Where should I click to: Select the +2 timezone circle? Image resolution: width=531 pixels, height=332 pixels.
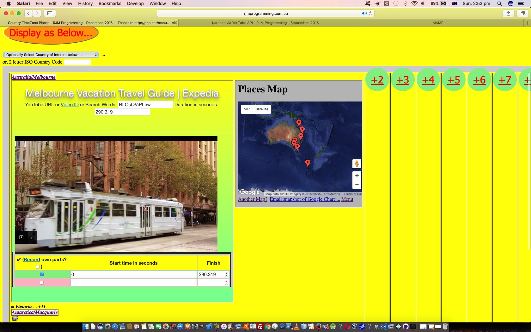(377, 80)
